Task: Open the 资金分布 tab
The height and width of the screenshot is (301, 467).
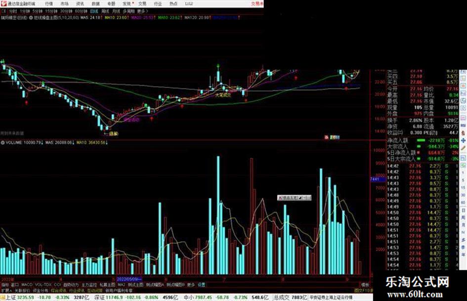Action: tap(40, 290)
